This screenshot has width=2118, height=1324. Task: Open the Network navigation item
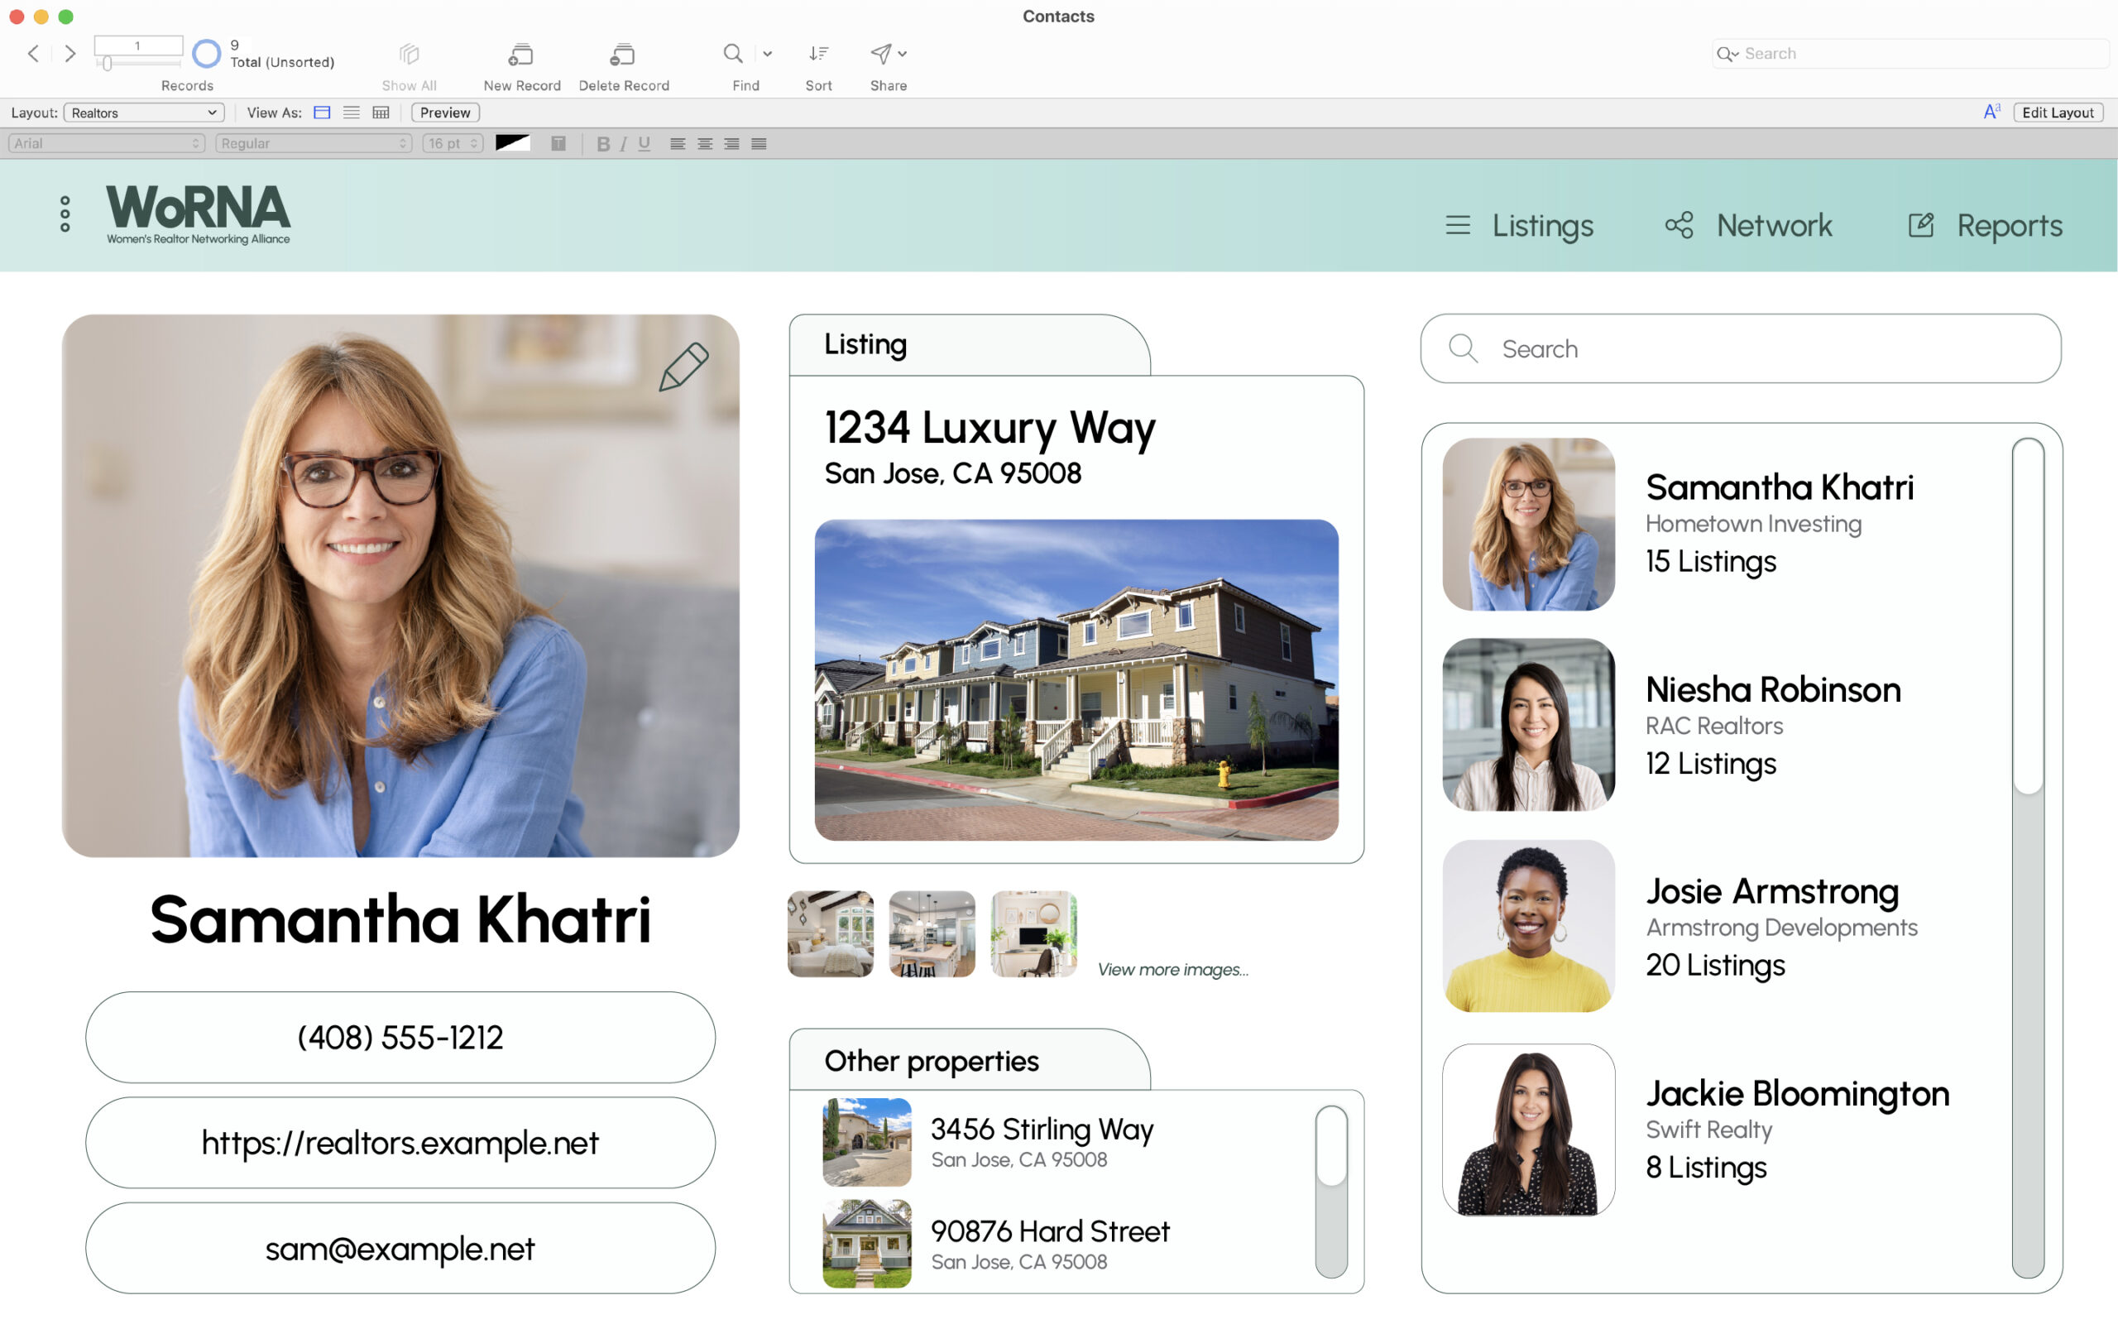pyautogui.click(x=1748, y=226)
